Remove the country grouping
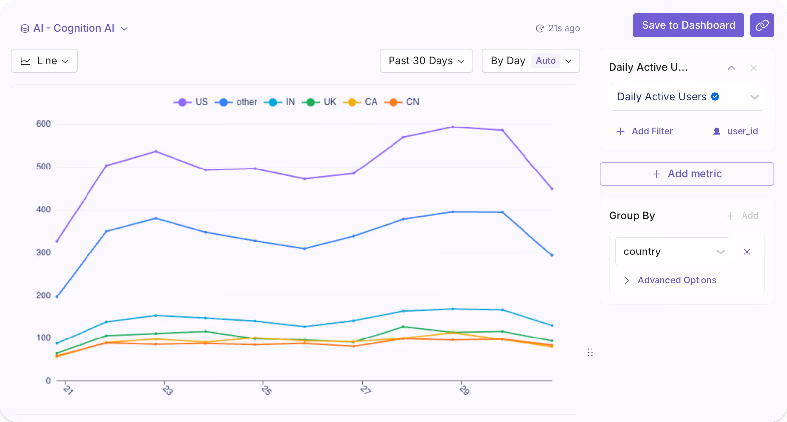Screen dimensions: 787x422 pyautogui.click(x=747, y=252)
